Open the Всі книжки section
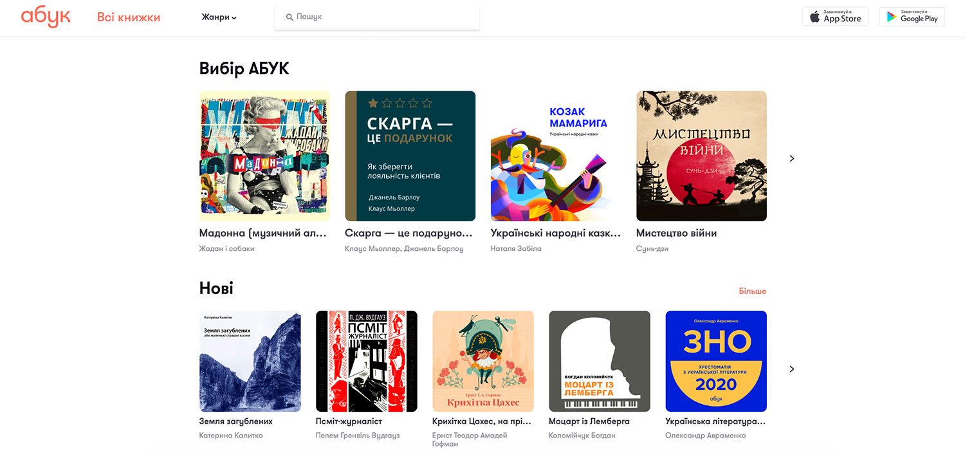 tap(129, 17)
